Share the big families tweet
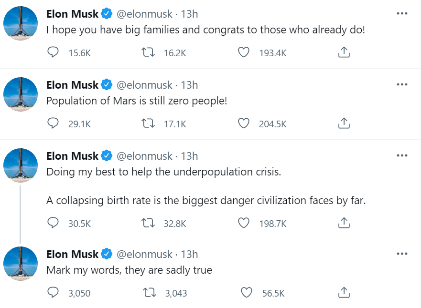Image resolution: width=421 pixels, height=308 pixels. click(x=344, y=52)
